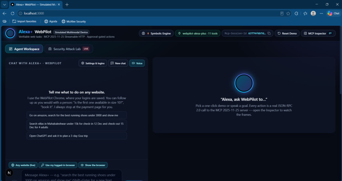Open Import favorites bookmark

(24, 21)
